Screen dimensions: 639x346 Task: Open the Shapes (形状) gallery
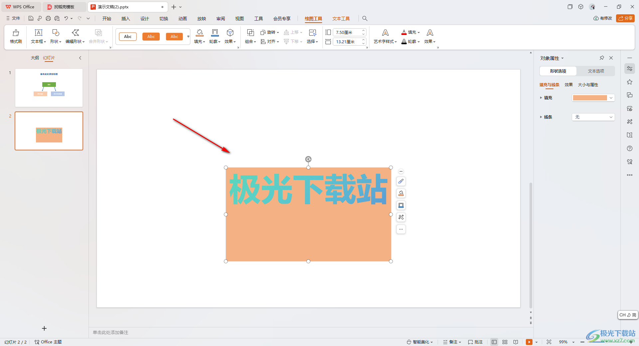56,33
